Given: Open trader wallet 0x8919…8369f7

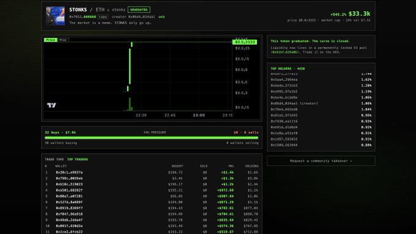Looking at the screenshot, I should [69, 208].
